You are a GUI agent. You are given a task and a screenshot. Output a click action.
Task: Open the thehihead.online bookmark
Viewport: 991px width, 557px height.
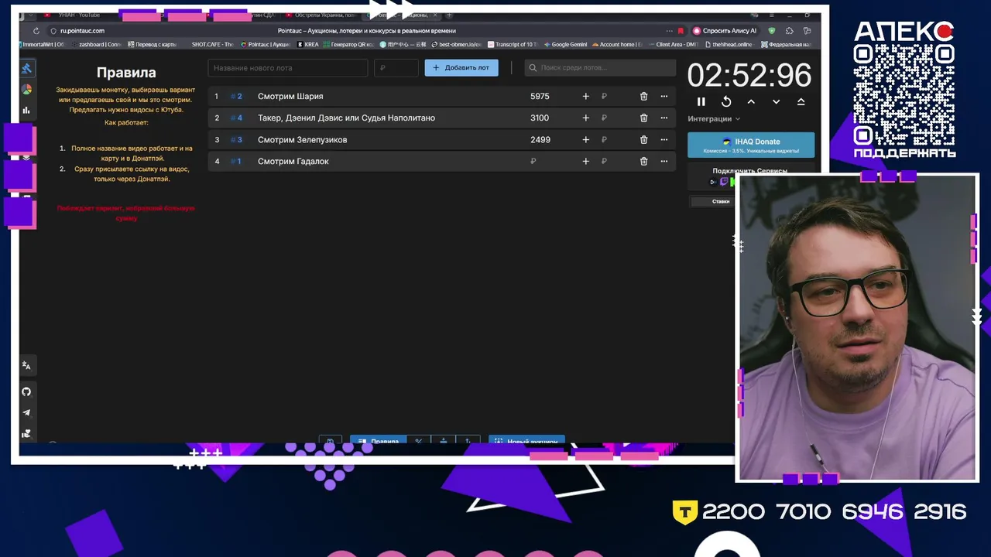click(729, 45)
